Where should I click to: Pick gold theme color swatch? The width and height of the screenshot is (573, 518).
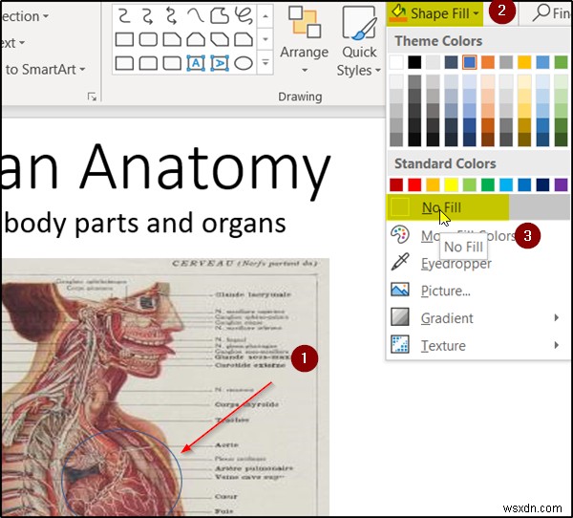pyautogui.click(x=524, y=62)
